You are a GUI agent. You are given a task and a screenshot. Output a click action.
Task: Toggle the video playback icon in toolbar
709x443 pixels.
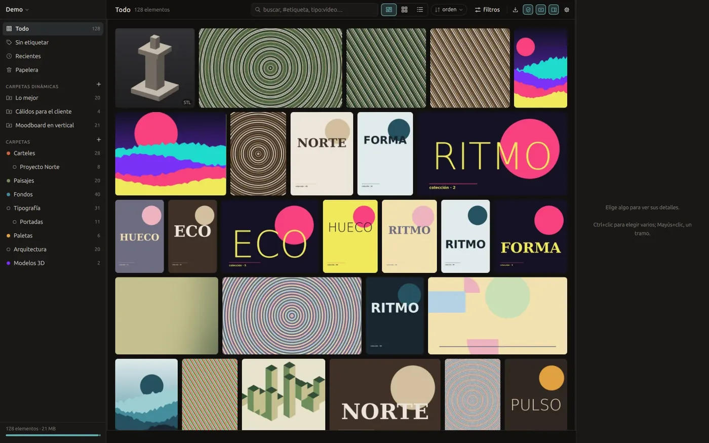click(x=541, y=10)
